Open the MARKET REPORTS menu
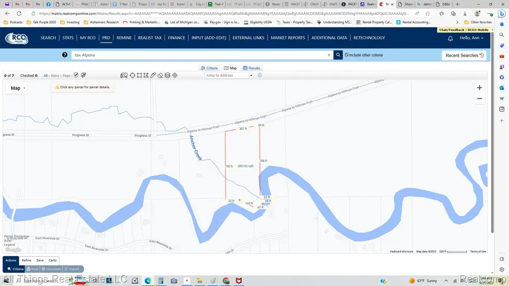The width and height of the screenshot is (509, 286). click(x=288, y=38)
